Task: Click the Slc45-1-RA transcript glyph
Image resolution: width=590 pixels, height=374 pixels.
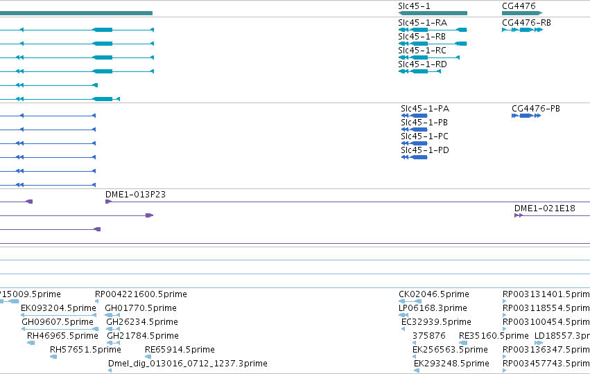Action: point(433,30)
